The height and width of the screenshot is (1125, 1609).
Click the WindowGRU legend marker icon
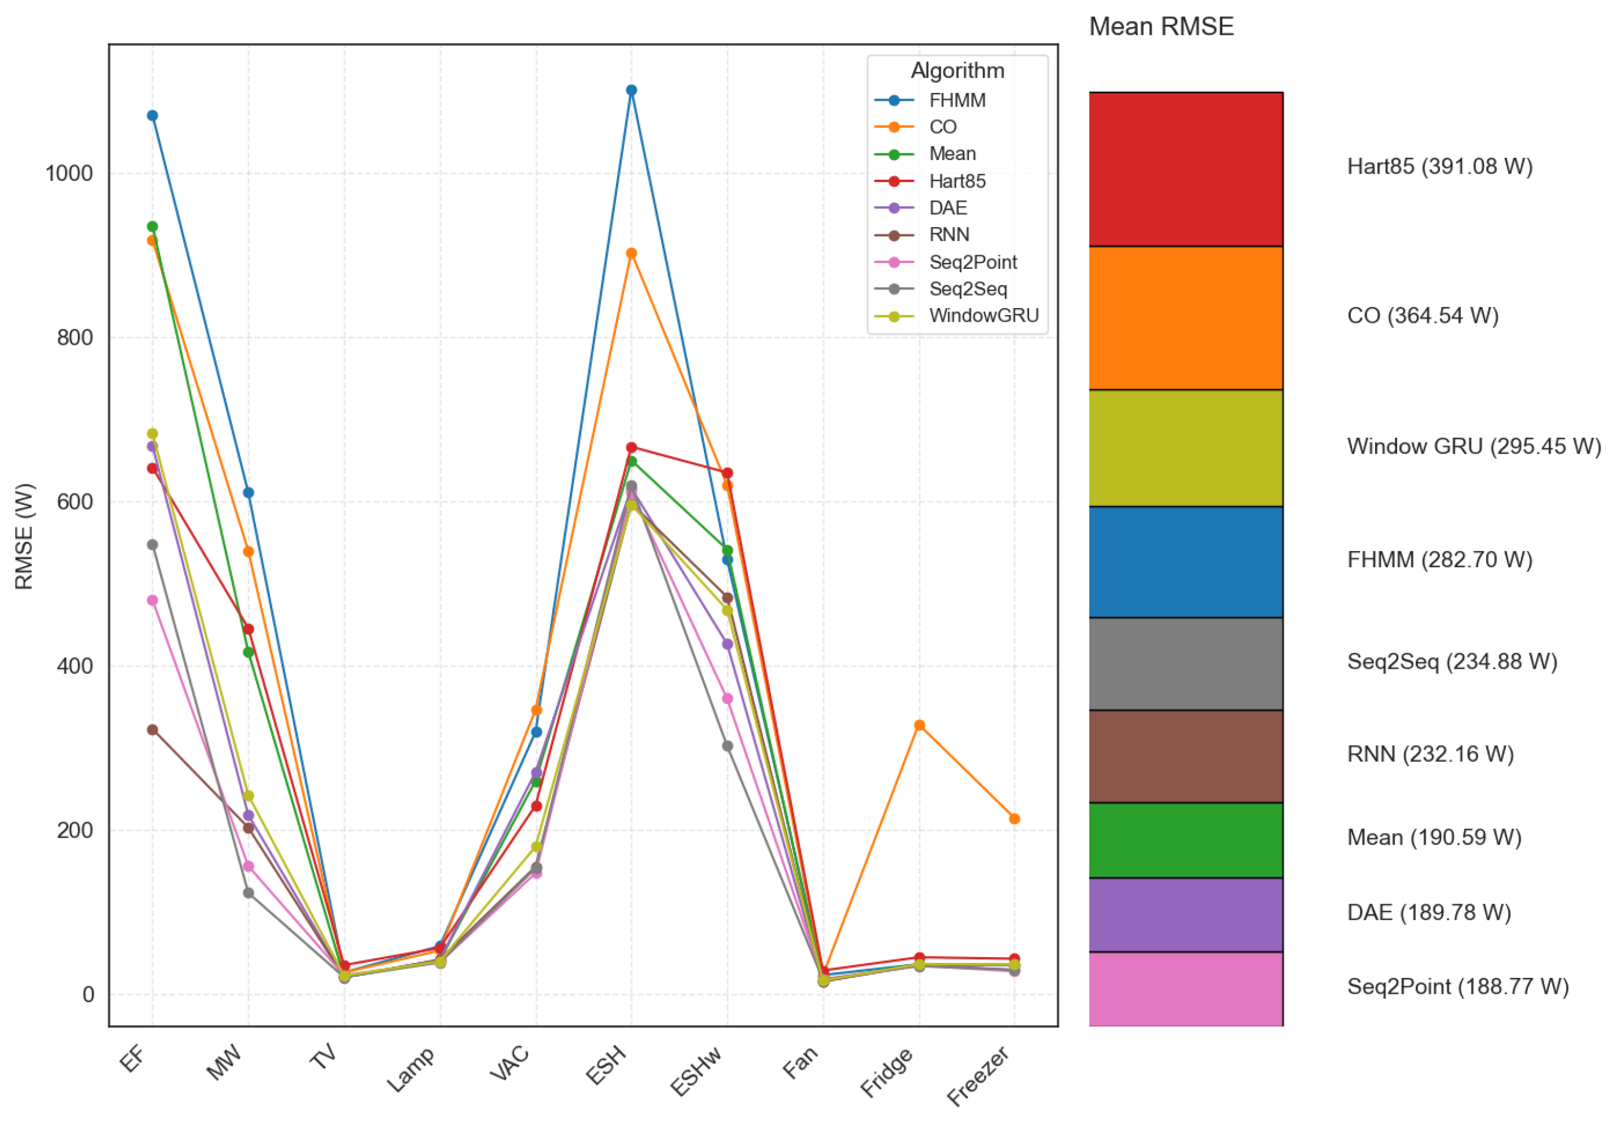click(x=894, y=316)
